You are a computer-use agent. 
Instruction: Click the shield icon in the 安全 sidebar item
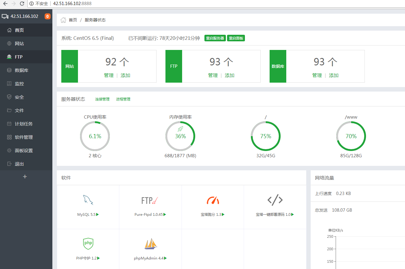pyautogui.click(x=9, y=97)
